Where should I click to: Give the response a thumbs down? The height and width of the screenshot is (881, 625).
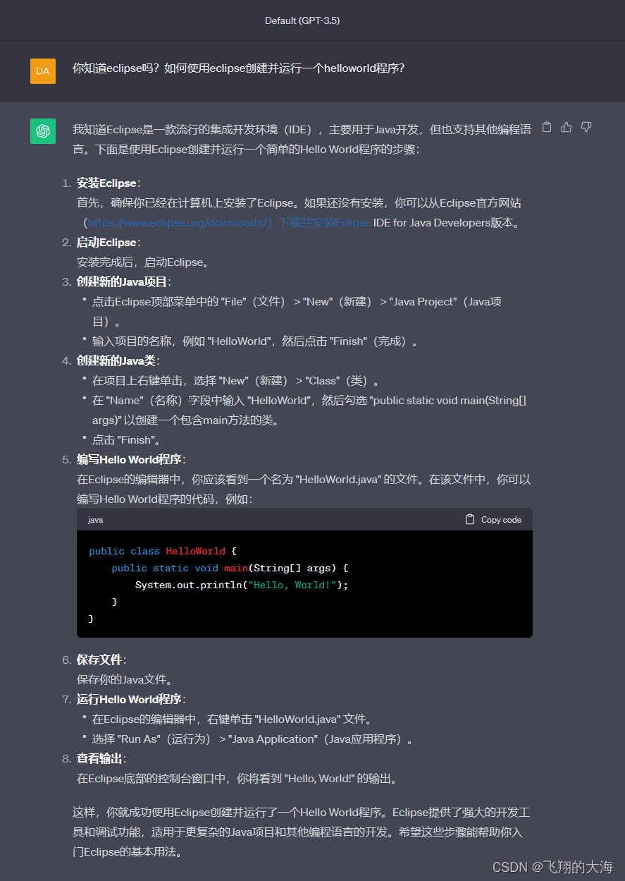[586, 127]
